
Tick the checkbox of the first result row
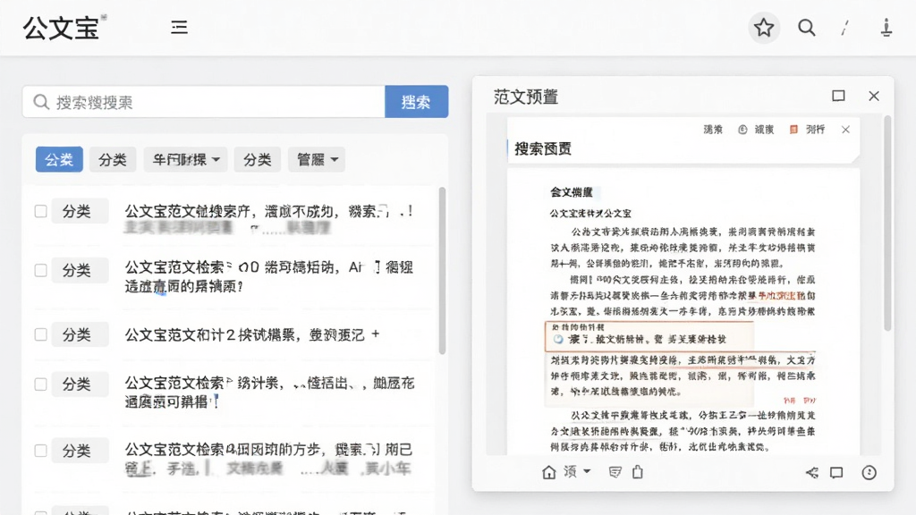pos(40,211)
